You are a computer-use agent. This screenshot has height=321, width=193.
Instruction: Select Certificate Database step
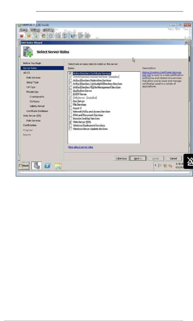point(37,111)
